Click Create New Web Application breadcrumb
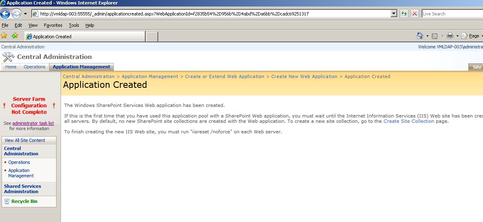The width and height of the screenshot is (483, 222). click(x=305, y=76)
